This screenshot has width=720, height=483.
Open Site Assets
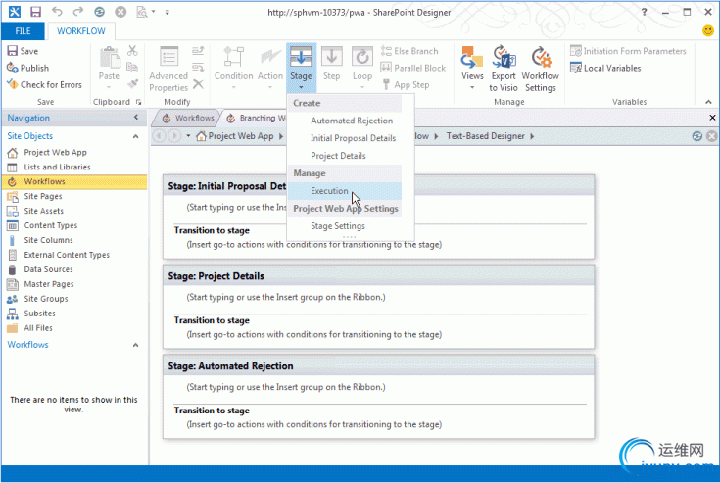pos(44,212)
